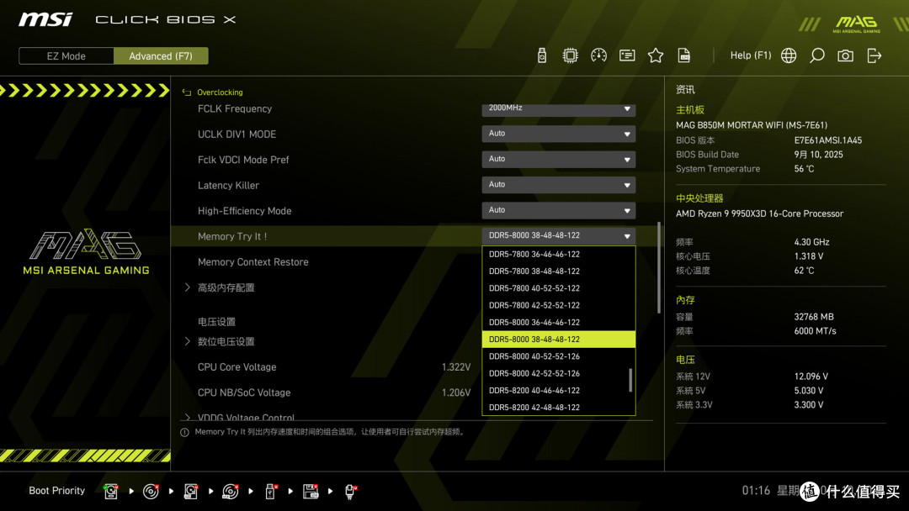Image resolution: width=909 pixels, height=511 pixels.
Task: Choose DDR5-8000 40-52-52-126 option
Action: coord(558,356)
